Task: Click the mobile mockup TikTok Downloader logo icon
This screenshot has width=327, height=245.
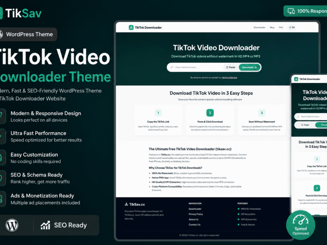Action: (296, 79)
